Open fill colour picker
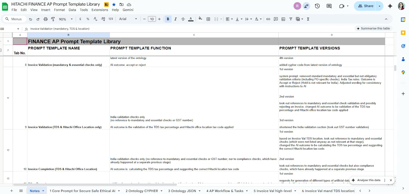This screenshot has width=409, height=194. tap(200, 19)
